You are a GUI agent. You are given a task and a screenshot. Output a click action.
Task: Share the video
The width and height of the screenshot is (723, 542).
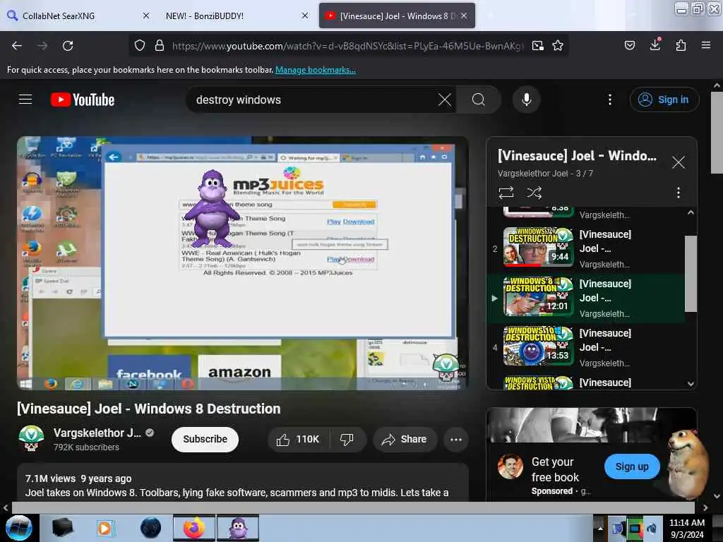(x=404, y=439)
